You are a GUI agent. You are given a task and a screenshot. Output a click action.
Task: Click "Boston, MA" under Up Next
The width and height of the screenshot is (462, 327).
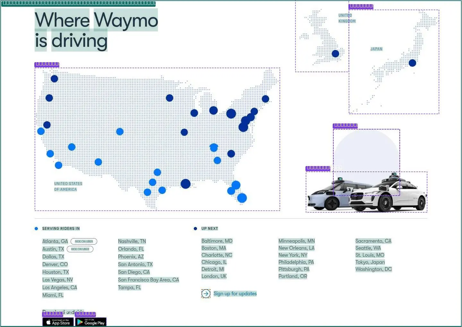point(214,248)
